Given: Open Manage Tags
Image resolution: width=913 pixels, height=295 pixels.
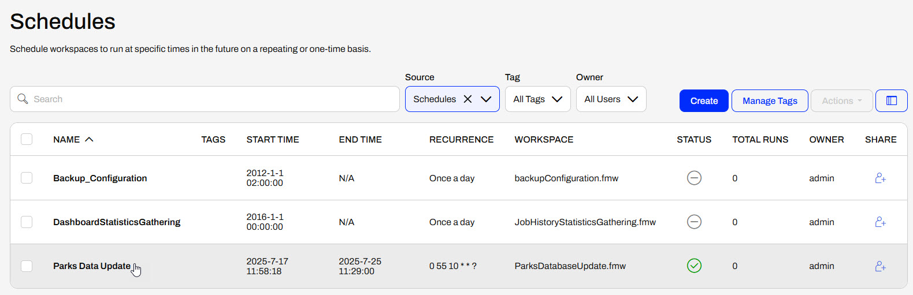Looking at the screenshot, I should tap(769, 101).
